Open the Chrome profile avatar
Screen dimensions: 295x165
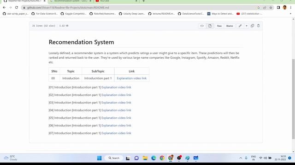click(284, 7)
